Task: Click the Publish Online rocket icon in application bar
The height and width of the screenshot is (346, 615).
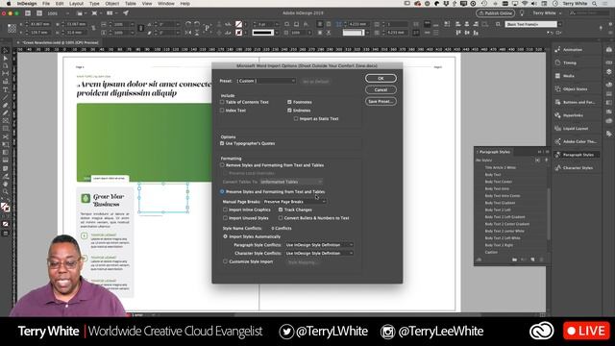Action: (x=126, y=12)
